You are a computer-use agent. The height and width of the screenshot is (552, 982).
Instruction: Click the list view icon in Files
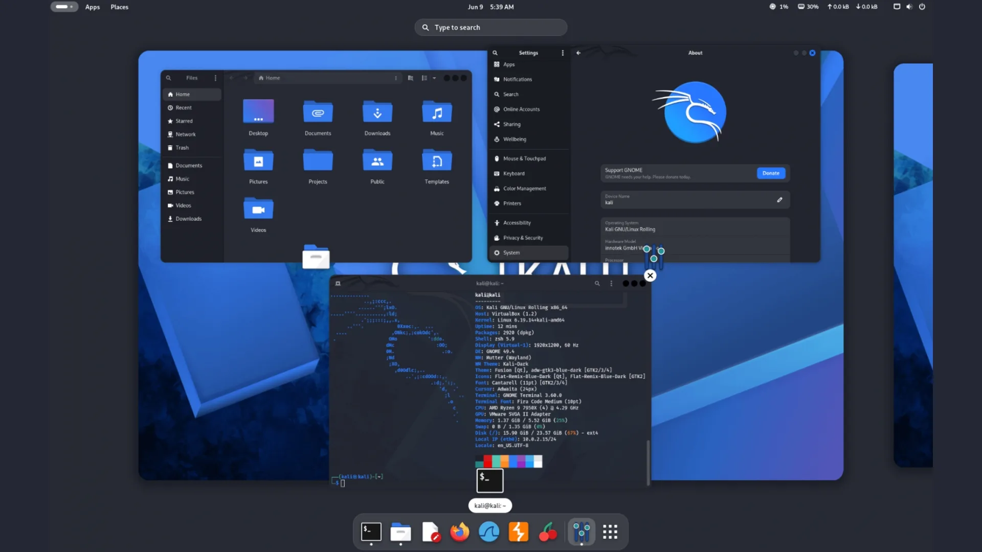click(424, 78)
